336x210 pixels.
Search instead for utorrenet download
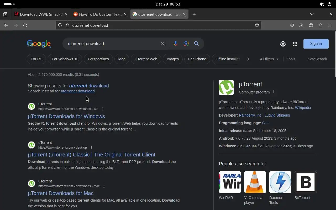78,91
